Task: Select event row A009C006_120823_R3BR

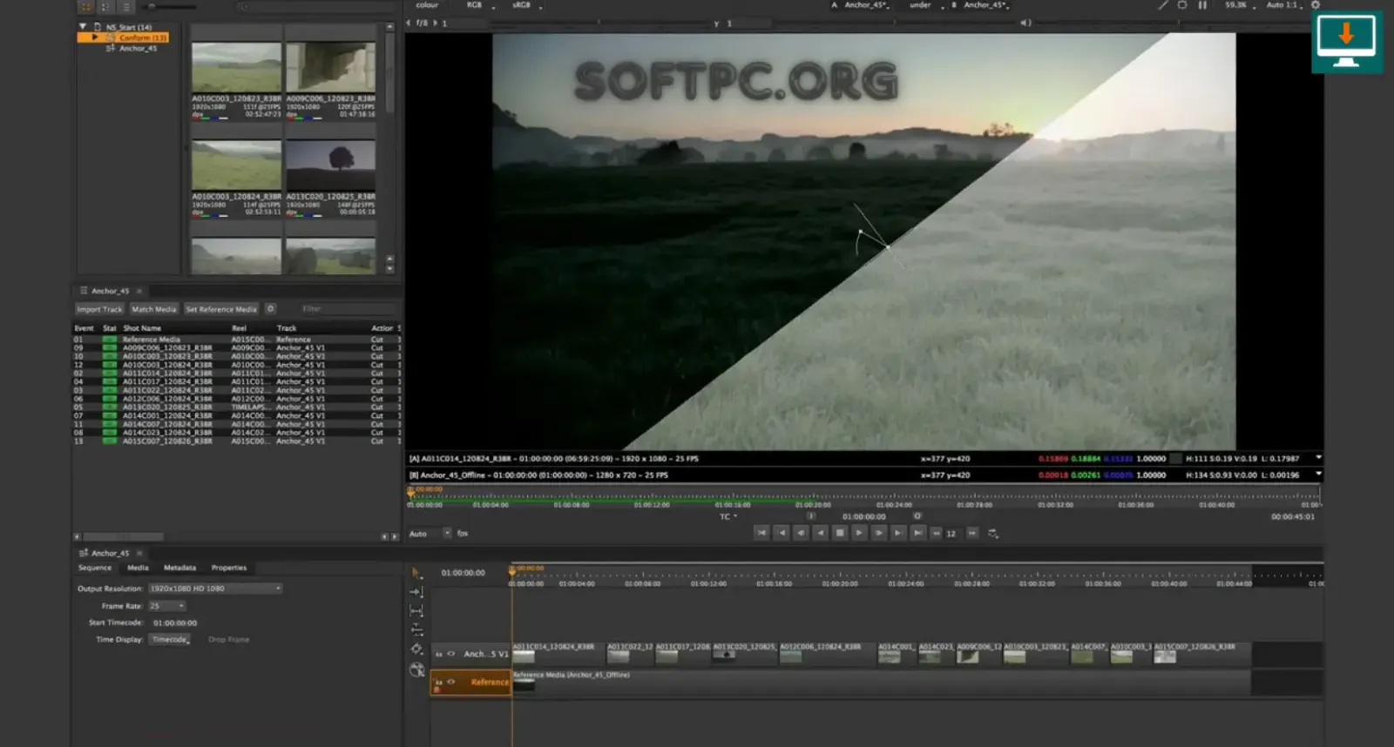Action: click(x=236, y=347)
